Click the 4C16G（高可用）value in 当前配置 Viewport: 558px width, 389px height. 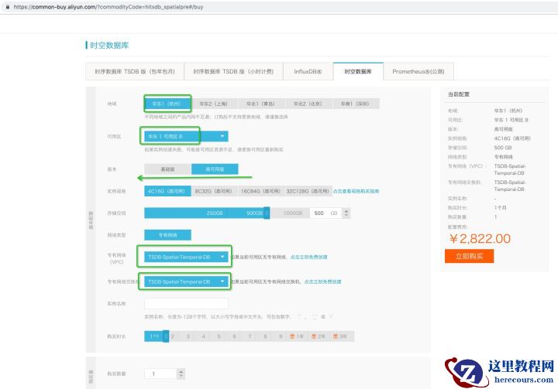coord(512,138)
